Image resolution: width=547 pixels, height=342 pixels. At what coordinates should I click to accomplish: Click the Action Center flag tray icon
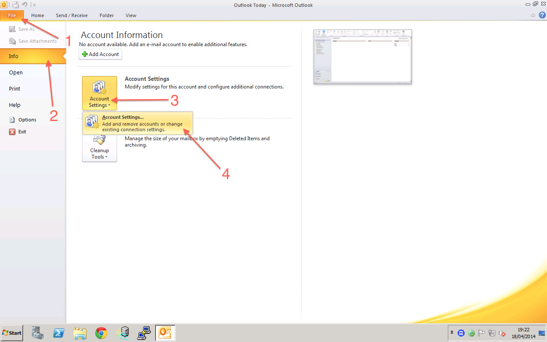tap(482, 333)
